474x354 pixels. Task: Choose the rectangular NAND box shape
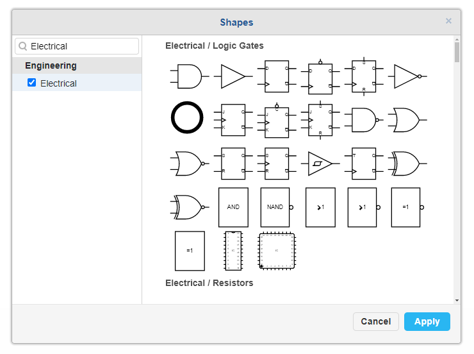coord(276,207)
